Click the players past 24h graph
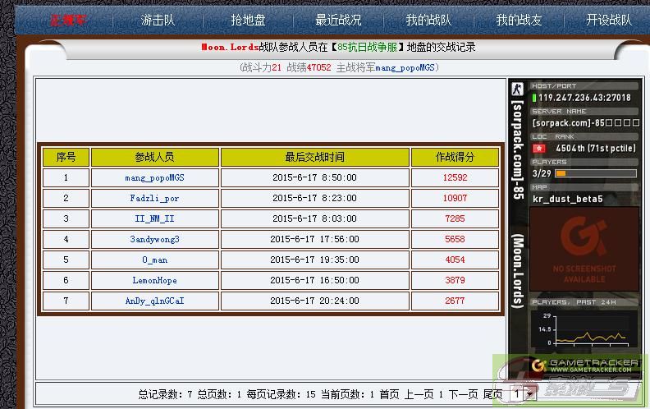Screen dimensions: 650x409 point(584,330)
